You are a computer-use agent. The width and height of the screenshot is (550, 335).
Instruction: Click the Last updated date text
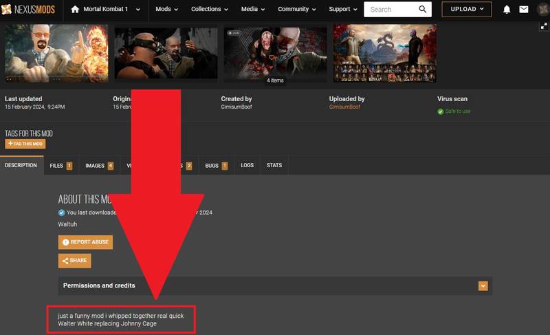pos(35,107)
